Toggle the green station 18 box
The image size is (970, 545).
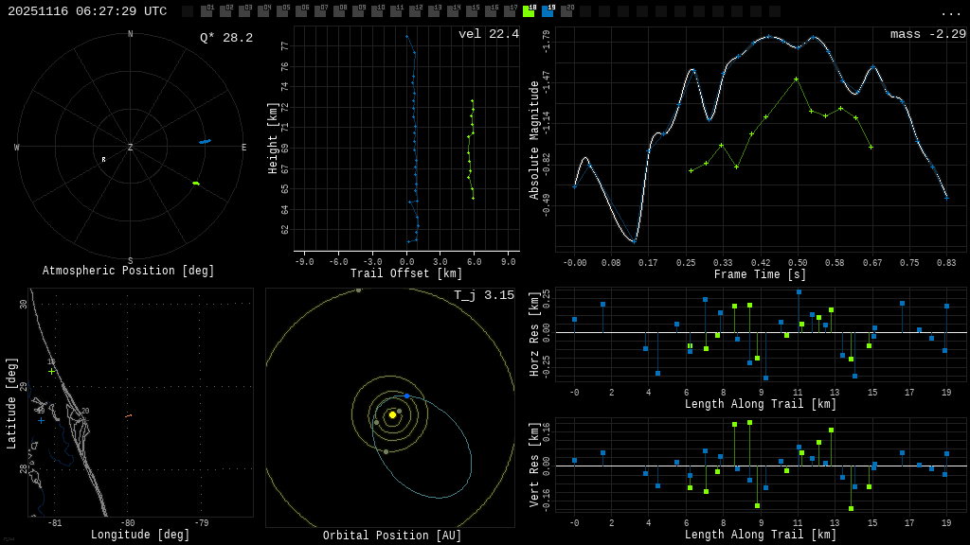(529, 11)
